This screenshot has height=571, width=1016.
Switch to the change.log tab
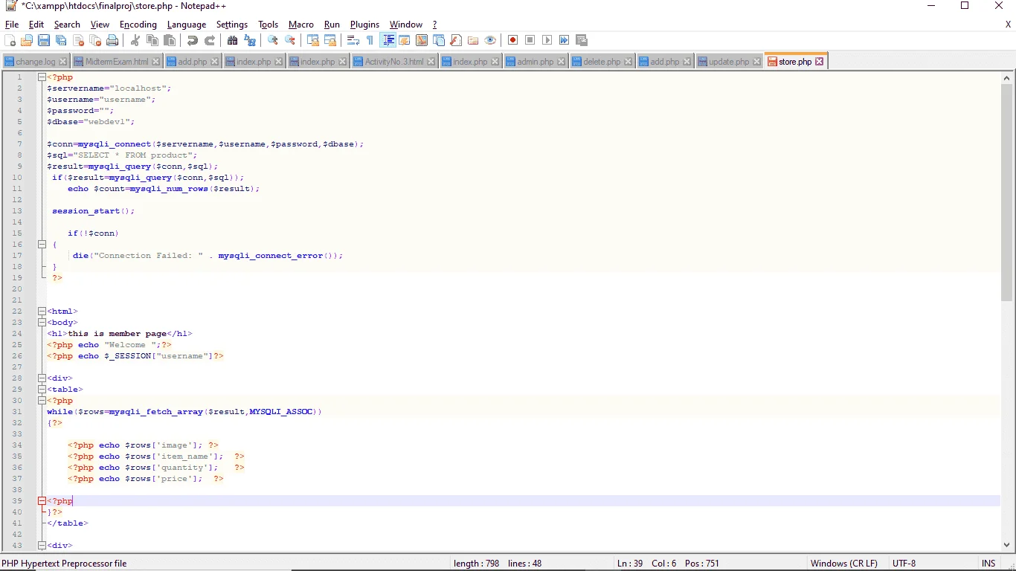click(x=35, y=62)
